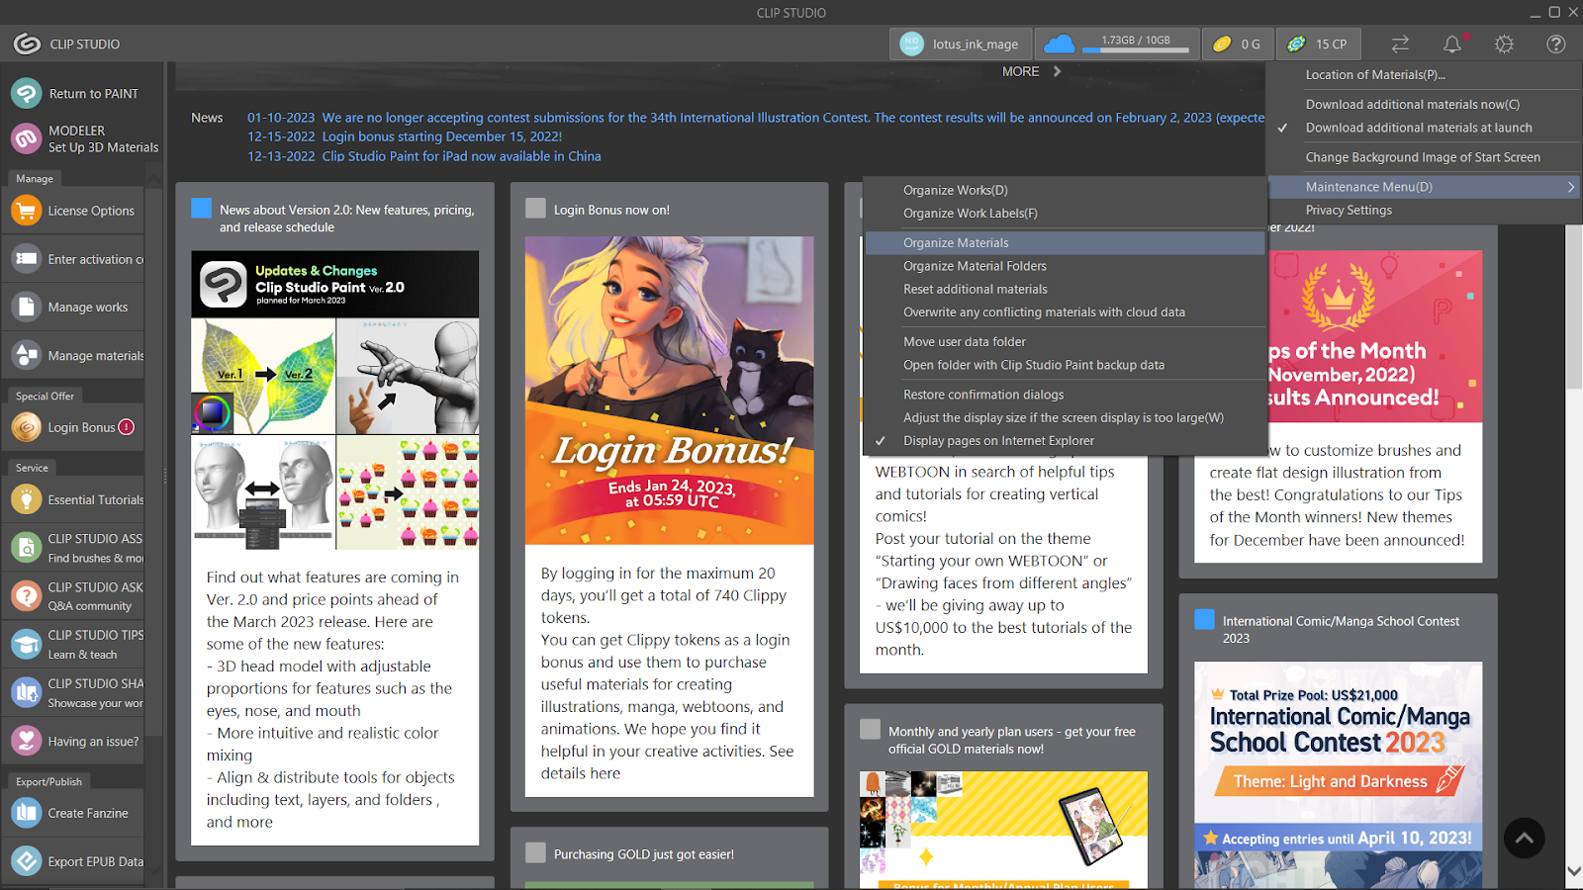Toggle checkbox on Login Bonus now on card

pyautogui.click(x=535, y=208)
